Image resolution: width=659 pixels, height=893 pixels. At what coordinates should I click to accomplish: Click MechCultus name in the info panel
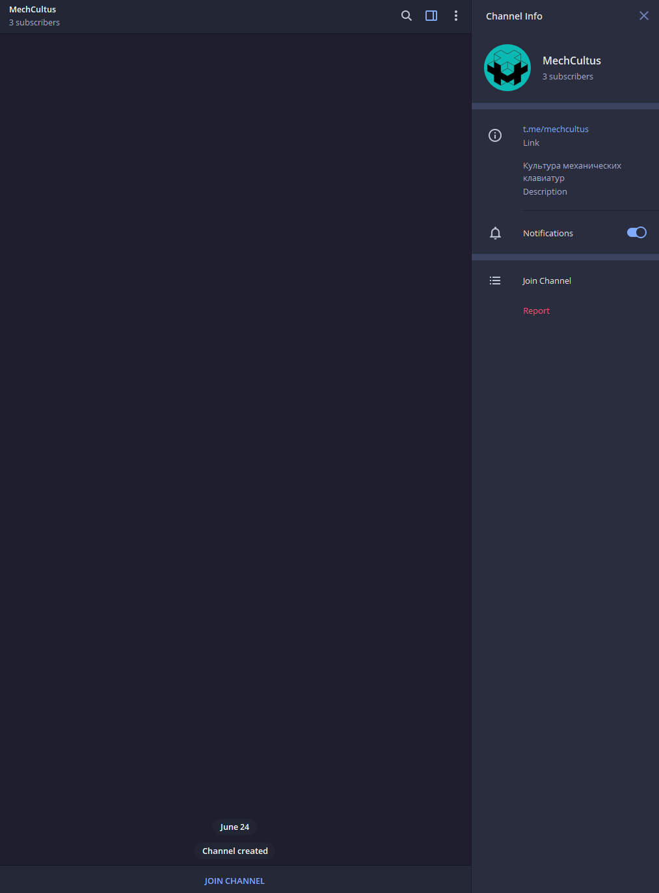point(572,61)
